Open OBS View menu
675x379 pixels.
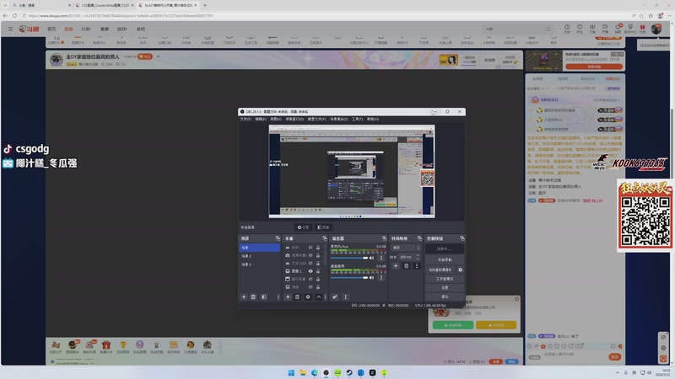[276, 119]
